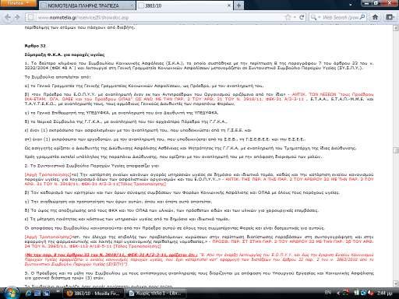The width and height of the screenshot is (399, 299).
Task: Select the 3863/10 tab
Action: point(185,5)
